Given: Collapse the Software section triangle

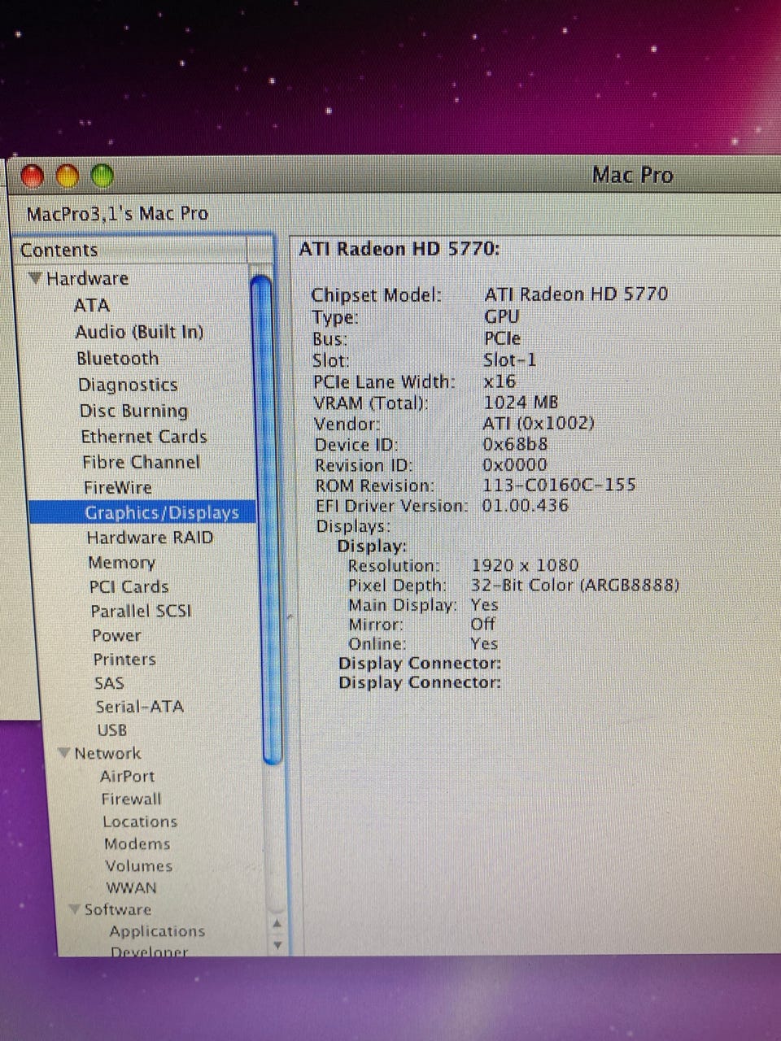Looking at the screenshot, I should [75, 909].
